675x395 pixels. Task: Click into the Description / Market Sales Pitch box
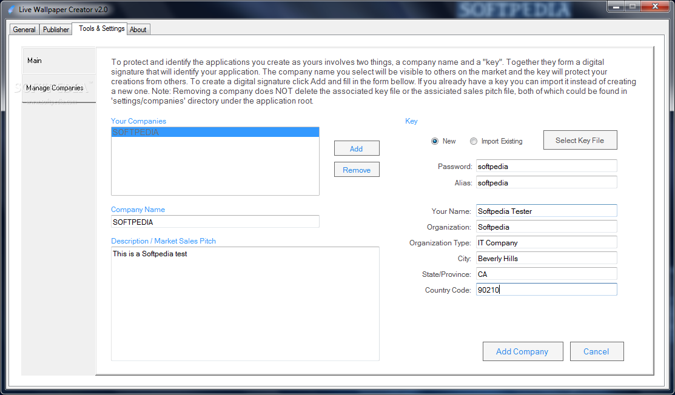[x=246, y=304]
